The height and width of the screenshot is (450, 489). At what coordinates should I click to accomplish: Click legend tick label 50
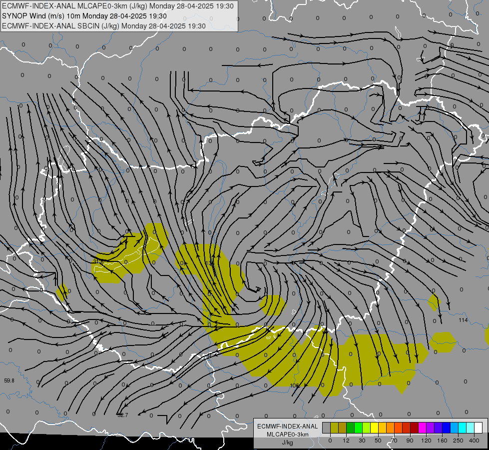point(378,440)
